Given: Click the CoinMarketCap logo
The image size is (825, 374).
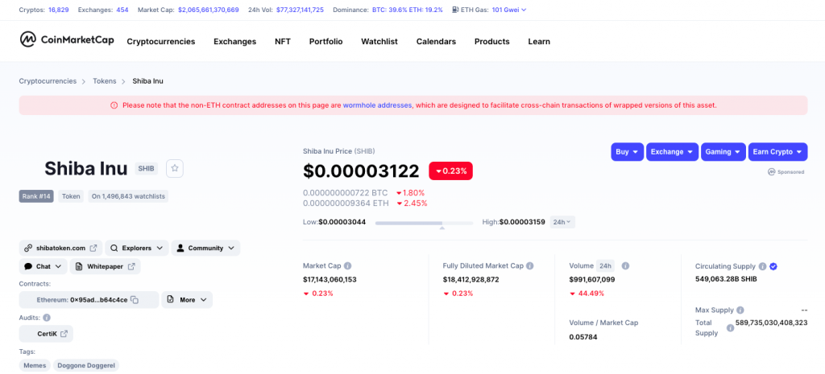Looking at the screenshot, I should (66, 41).
